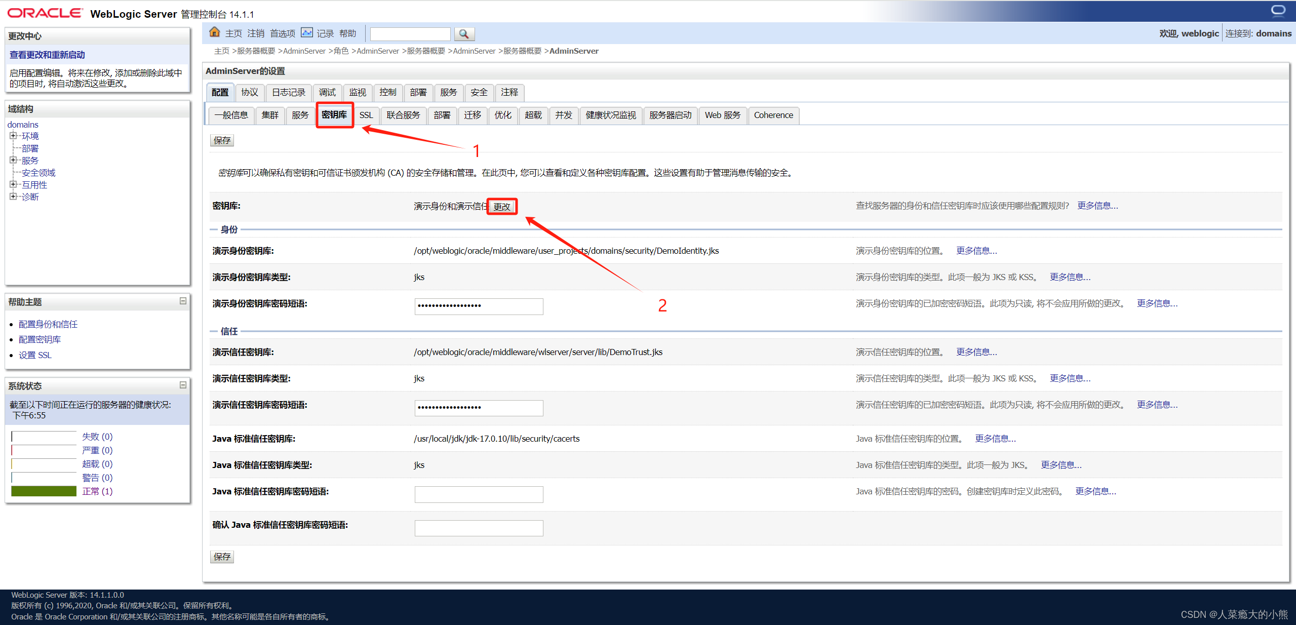Expand the 诊断 tree node
The width and height of the screenshot is (1296, 625).
pyautogui.click(x=14, y=196)
